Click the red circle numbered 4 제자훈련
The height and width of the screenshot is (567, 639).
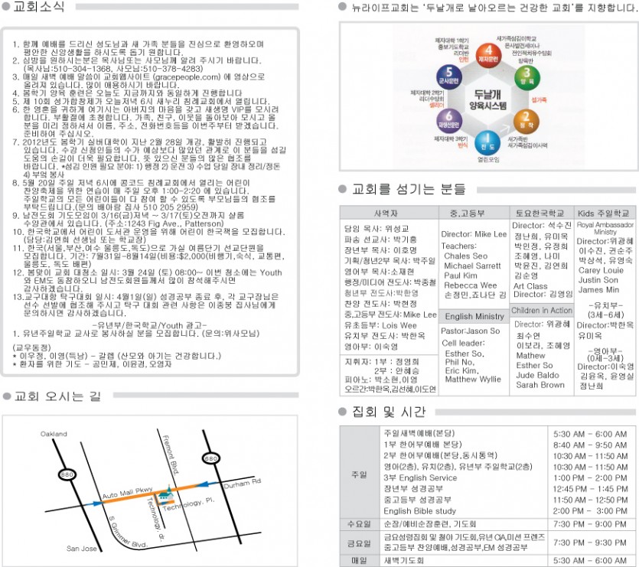pos(488,55)
